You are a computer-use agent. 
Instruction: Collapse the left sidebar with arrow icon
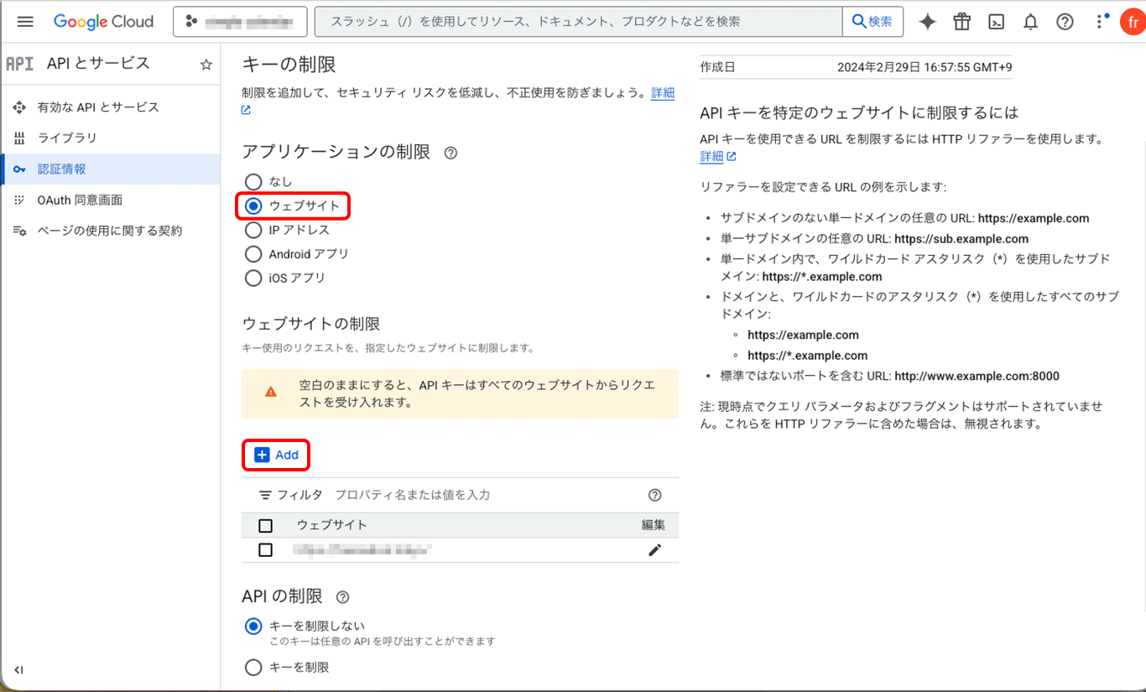(x=18, y=669)
